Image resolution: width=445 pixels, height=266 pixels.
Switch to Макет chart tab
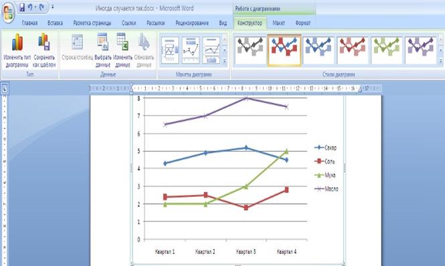tap(278, 23)
